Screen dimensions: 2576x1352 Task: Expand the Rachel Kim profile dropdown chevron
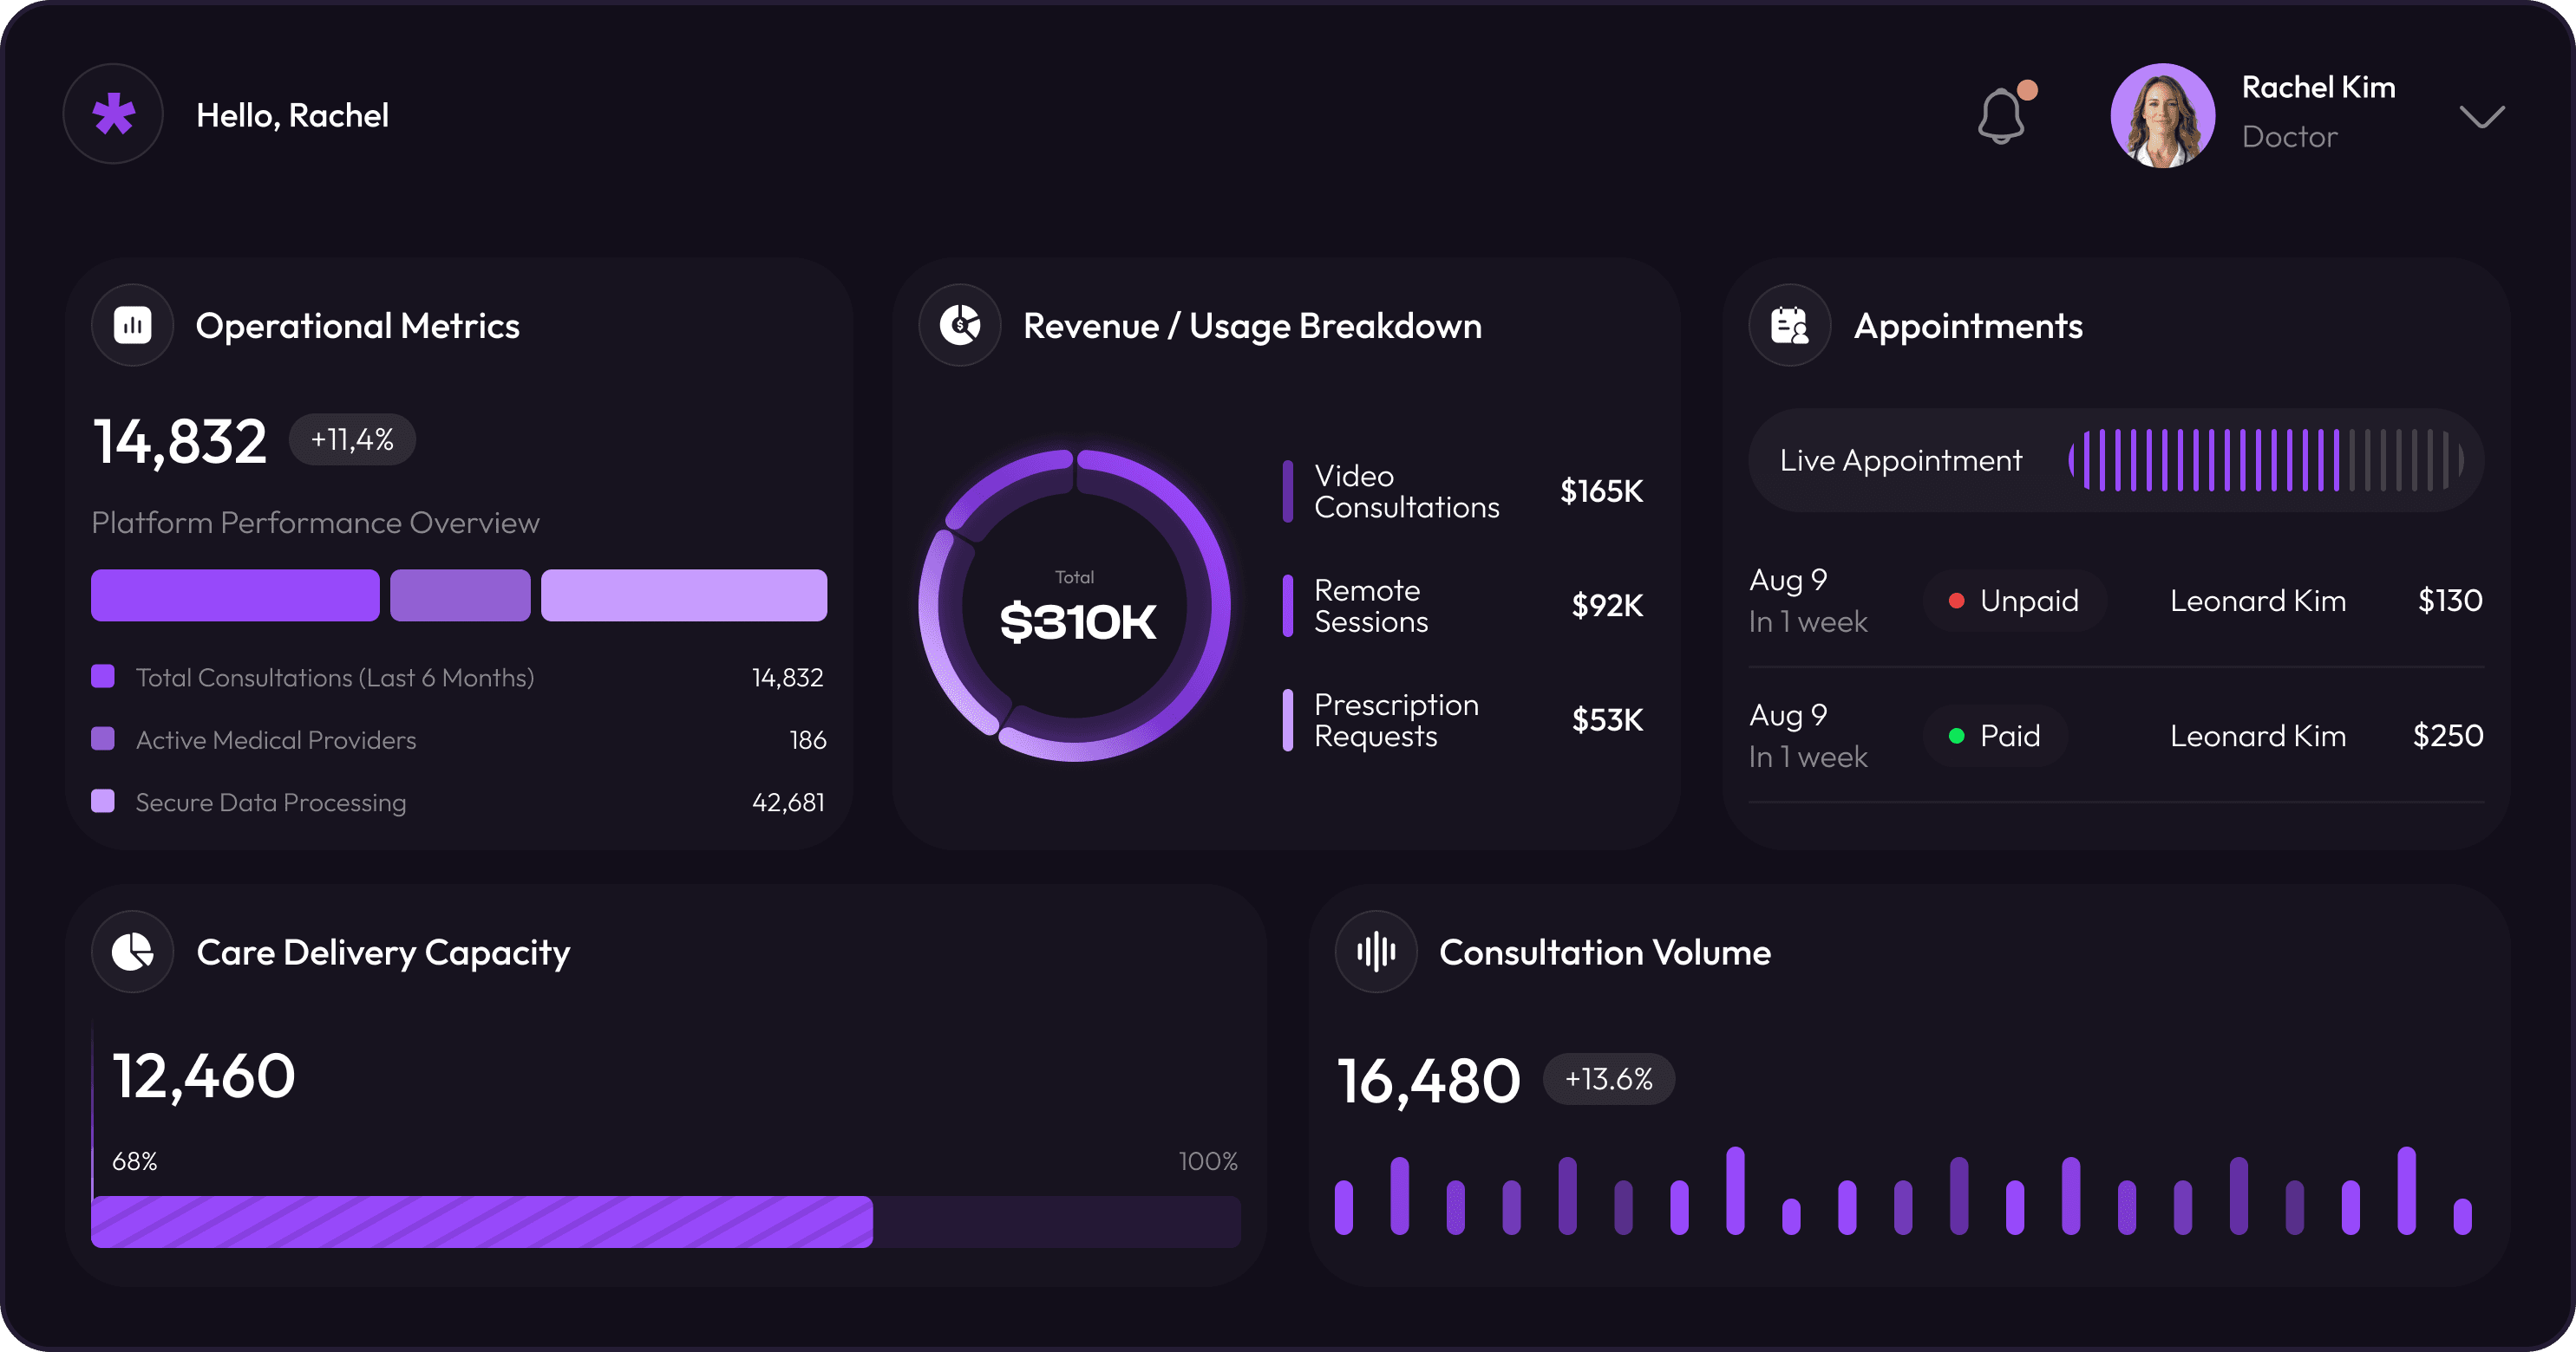pyautogui.click(x=2481, y=117)
